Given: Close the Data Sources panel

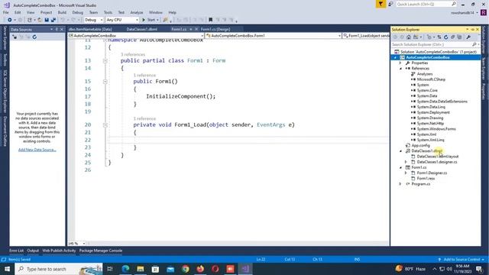Looking at the screenshot, I should [61, 29].
